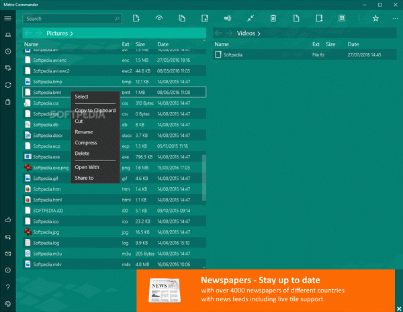The height and width of the screenshot is (312, 403).
Task: Choose Cut from the context menu
Action: pyautogui.click(x=95, y=121)
